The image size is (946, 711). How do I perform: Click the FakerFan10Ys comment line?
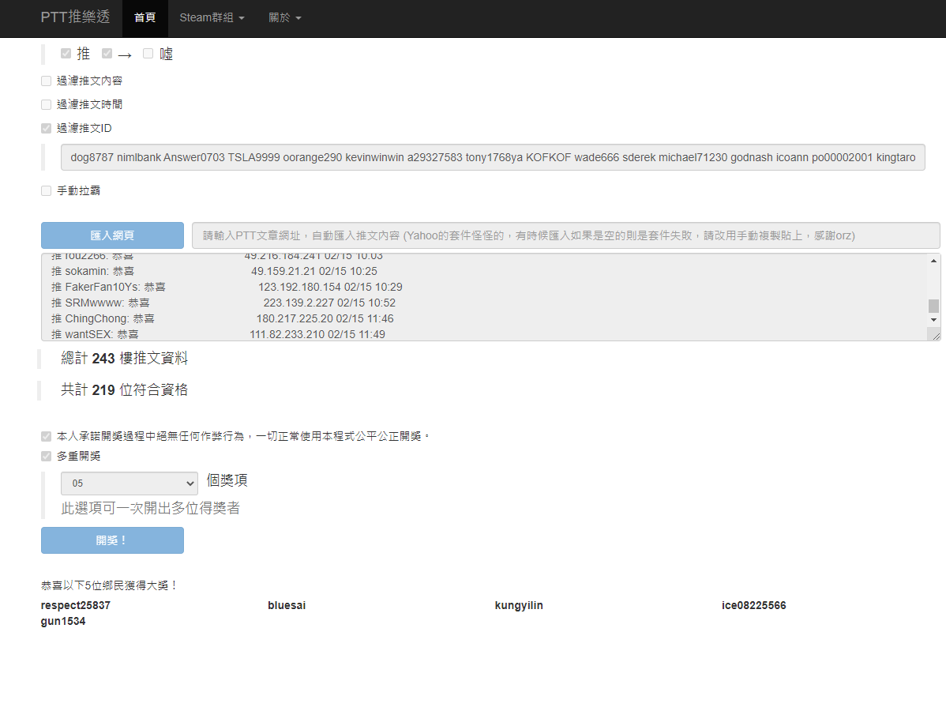point(227,288)
